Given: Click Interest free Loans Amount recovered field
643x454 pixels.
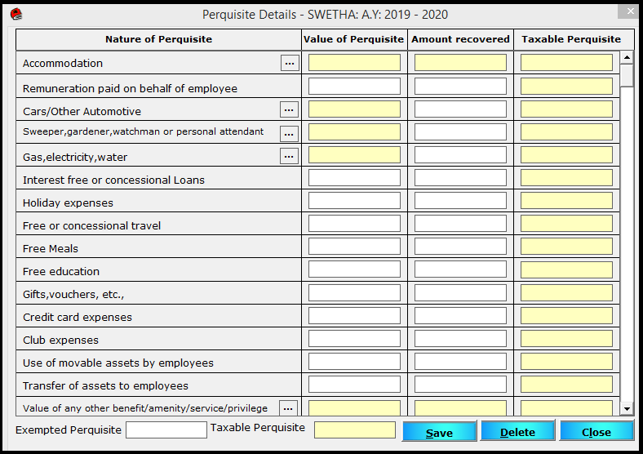Looking at the screenshot, I should pos(460,178).
